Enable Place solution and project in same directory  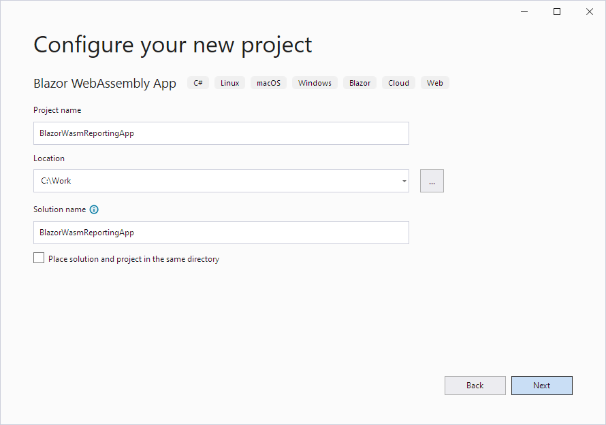coord(39,258)
